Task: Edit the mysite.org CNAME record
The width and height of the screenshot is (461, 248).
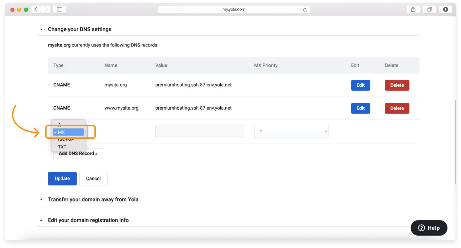Action: [x=360, y=85]
